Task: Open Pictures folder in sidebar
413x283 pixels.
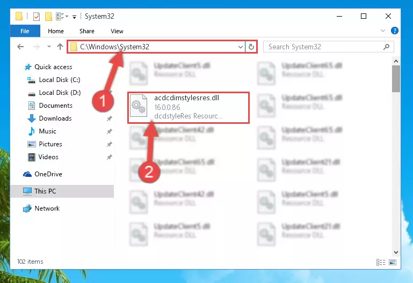Action: tap(50, 144)
